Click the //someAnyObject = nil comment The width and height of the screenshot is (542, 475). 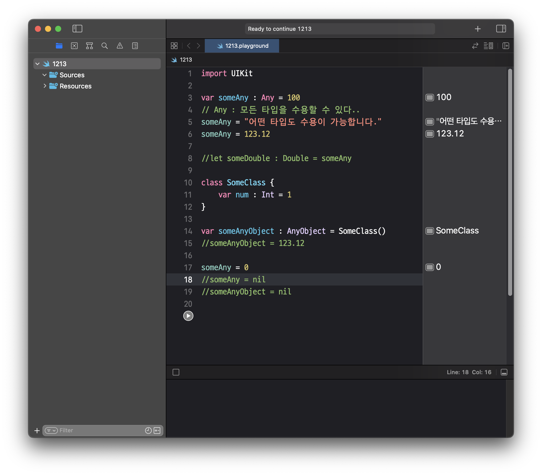pos(246,292)
